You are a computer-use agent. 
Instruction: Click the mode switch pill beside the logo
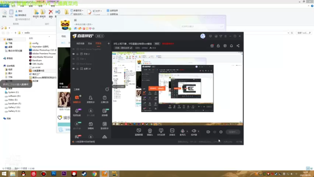[x=100, y=36]
